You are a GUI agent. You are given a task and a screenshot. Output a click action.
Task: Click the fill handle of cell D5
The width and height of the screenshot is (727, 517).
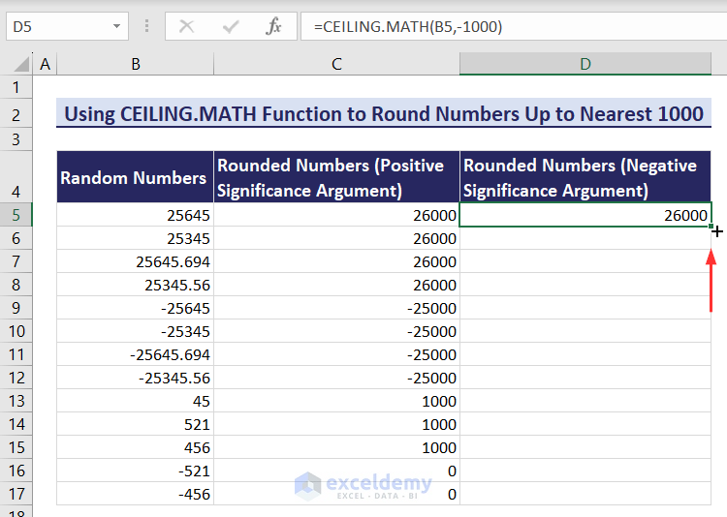click(712, 228)
